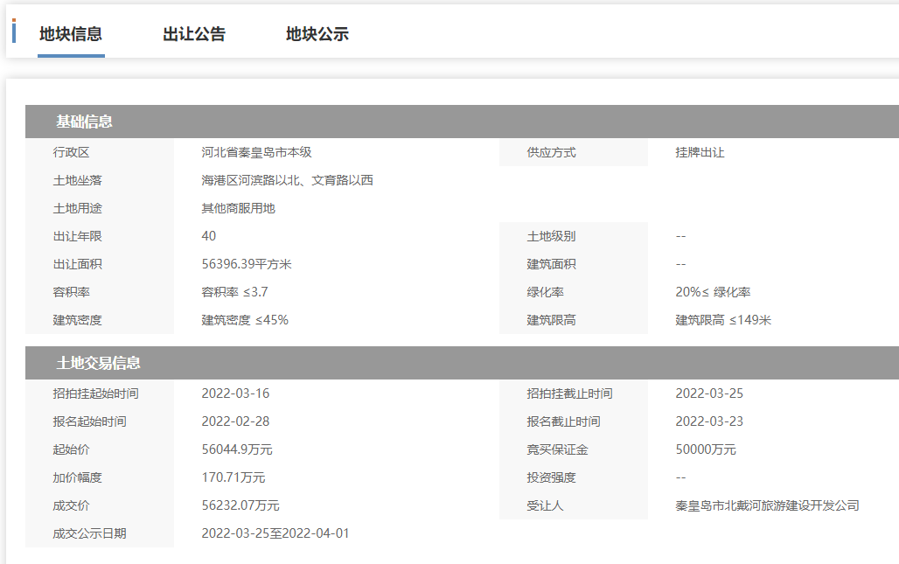899x564 pixels.
Task: Click the 招拍挂截止时间 label
Action: click(569, 393)
